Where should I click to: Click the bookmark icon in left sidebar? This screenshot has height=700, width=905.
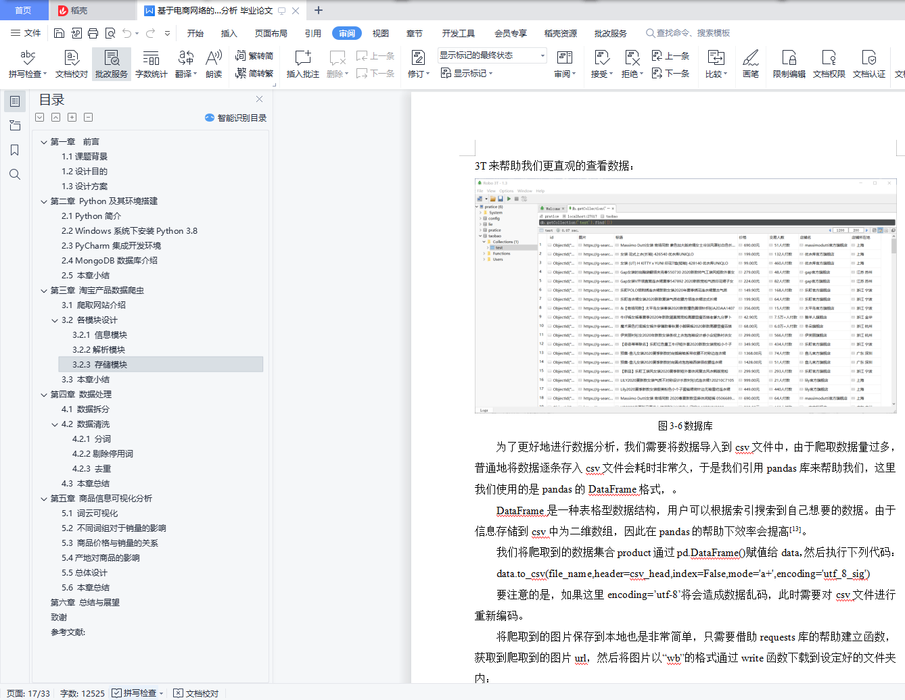click(15, 150)
